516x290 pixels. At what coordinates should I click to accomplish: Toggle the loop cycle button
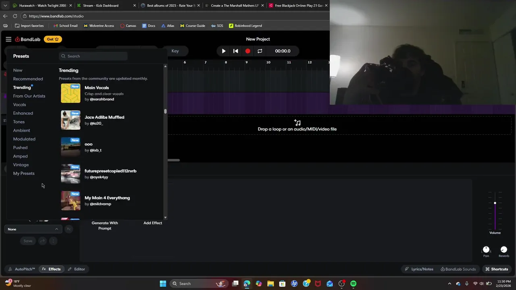260,51
